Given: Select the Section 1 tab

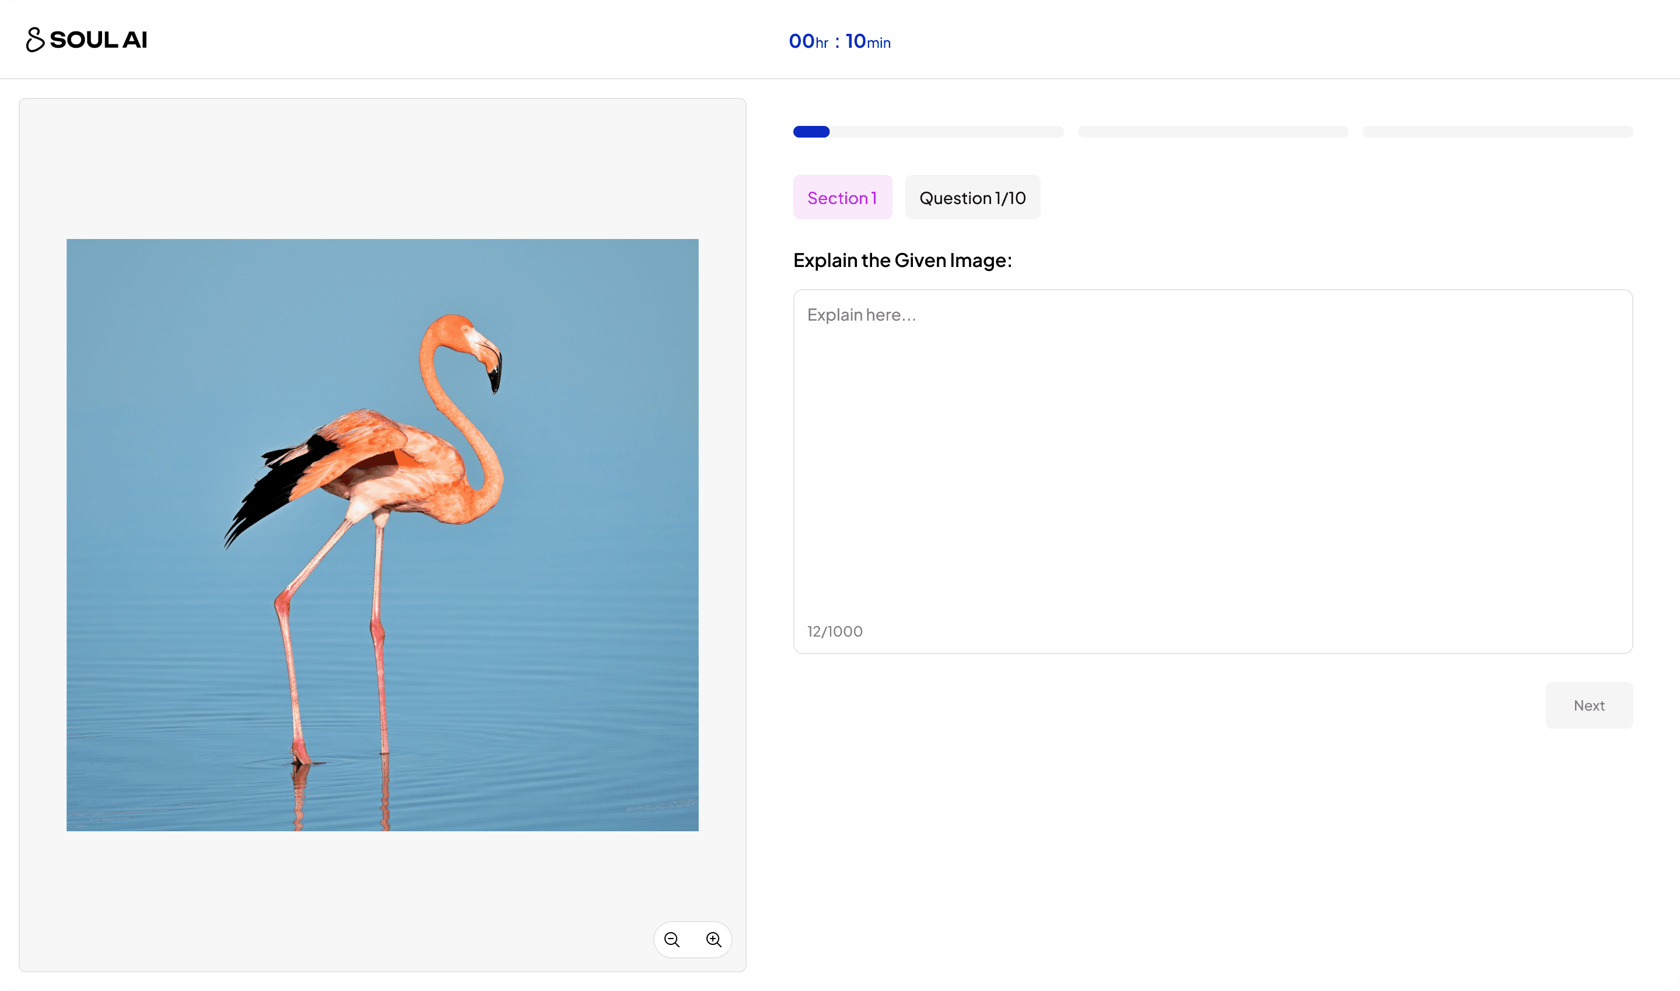Looking at the screenshot, I should click(842, 198).
